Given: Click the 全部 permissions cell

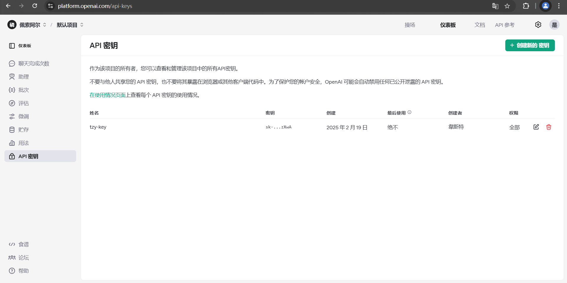Looking at the screenshot, I should tap(514, 128).
